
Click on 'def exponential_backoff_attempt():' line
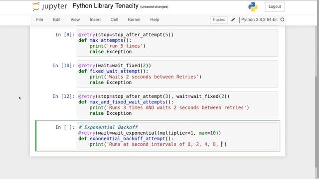tap(126, 139)
